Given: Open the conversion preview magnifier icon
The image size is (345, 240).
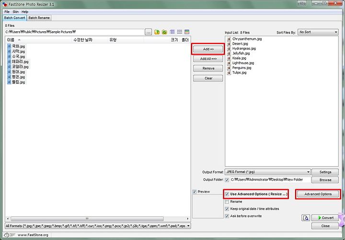Looking at the screenshot, I should point(306,218).
